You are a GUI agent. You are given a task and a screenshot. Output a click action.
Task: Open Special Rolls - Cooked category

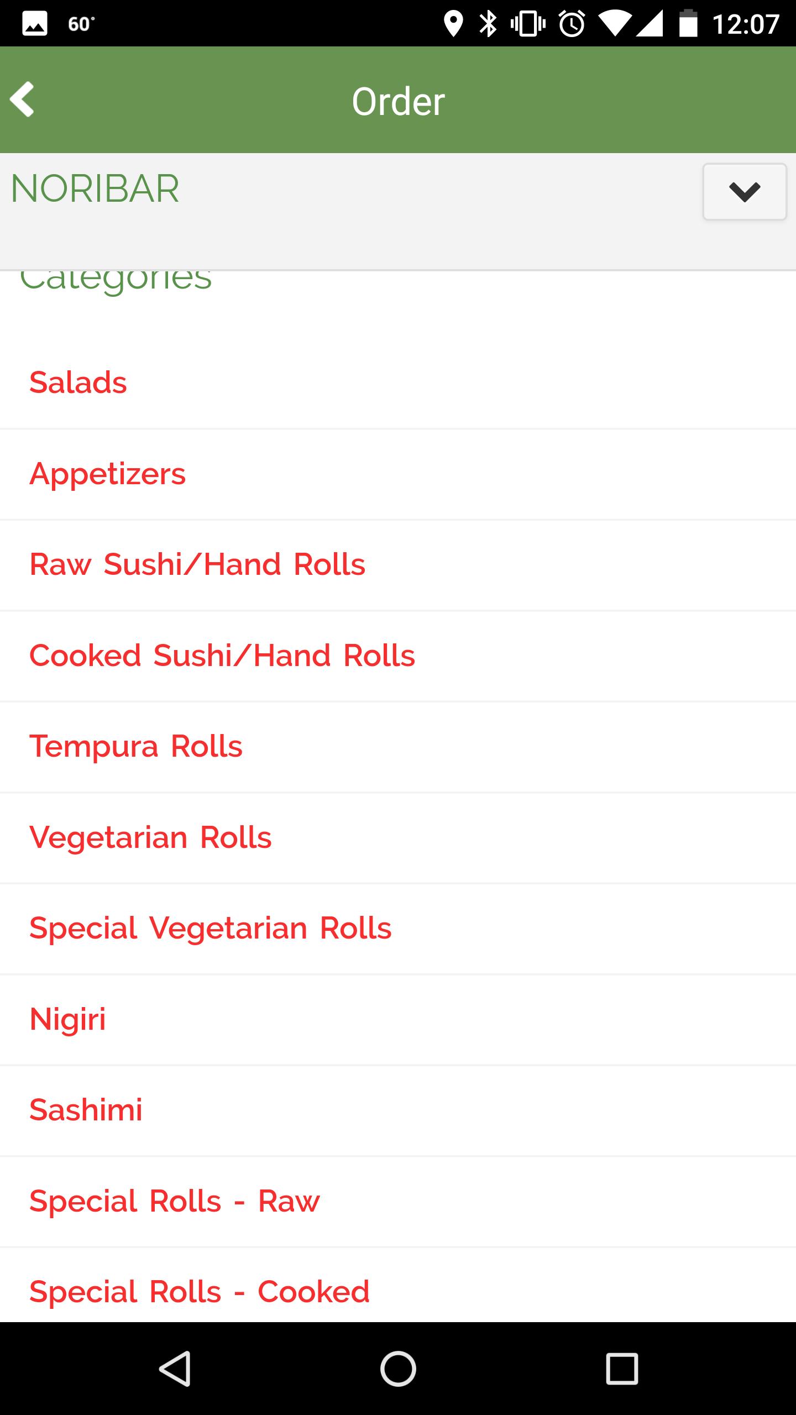pos(200,1292)
